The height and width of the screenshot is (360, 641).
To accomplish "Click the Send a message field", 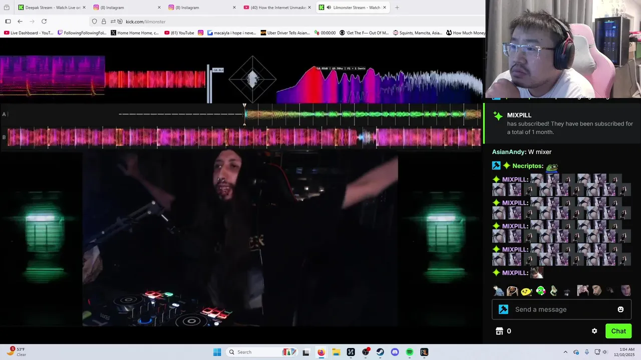I will point(562,309).
